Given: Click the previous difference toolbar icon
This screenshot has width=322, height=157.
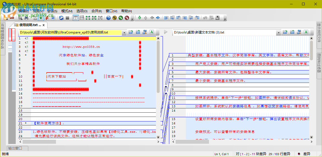Looking at the screenshot, I should 146,18.
